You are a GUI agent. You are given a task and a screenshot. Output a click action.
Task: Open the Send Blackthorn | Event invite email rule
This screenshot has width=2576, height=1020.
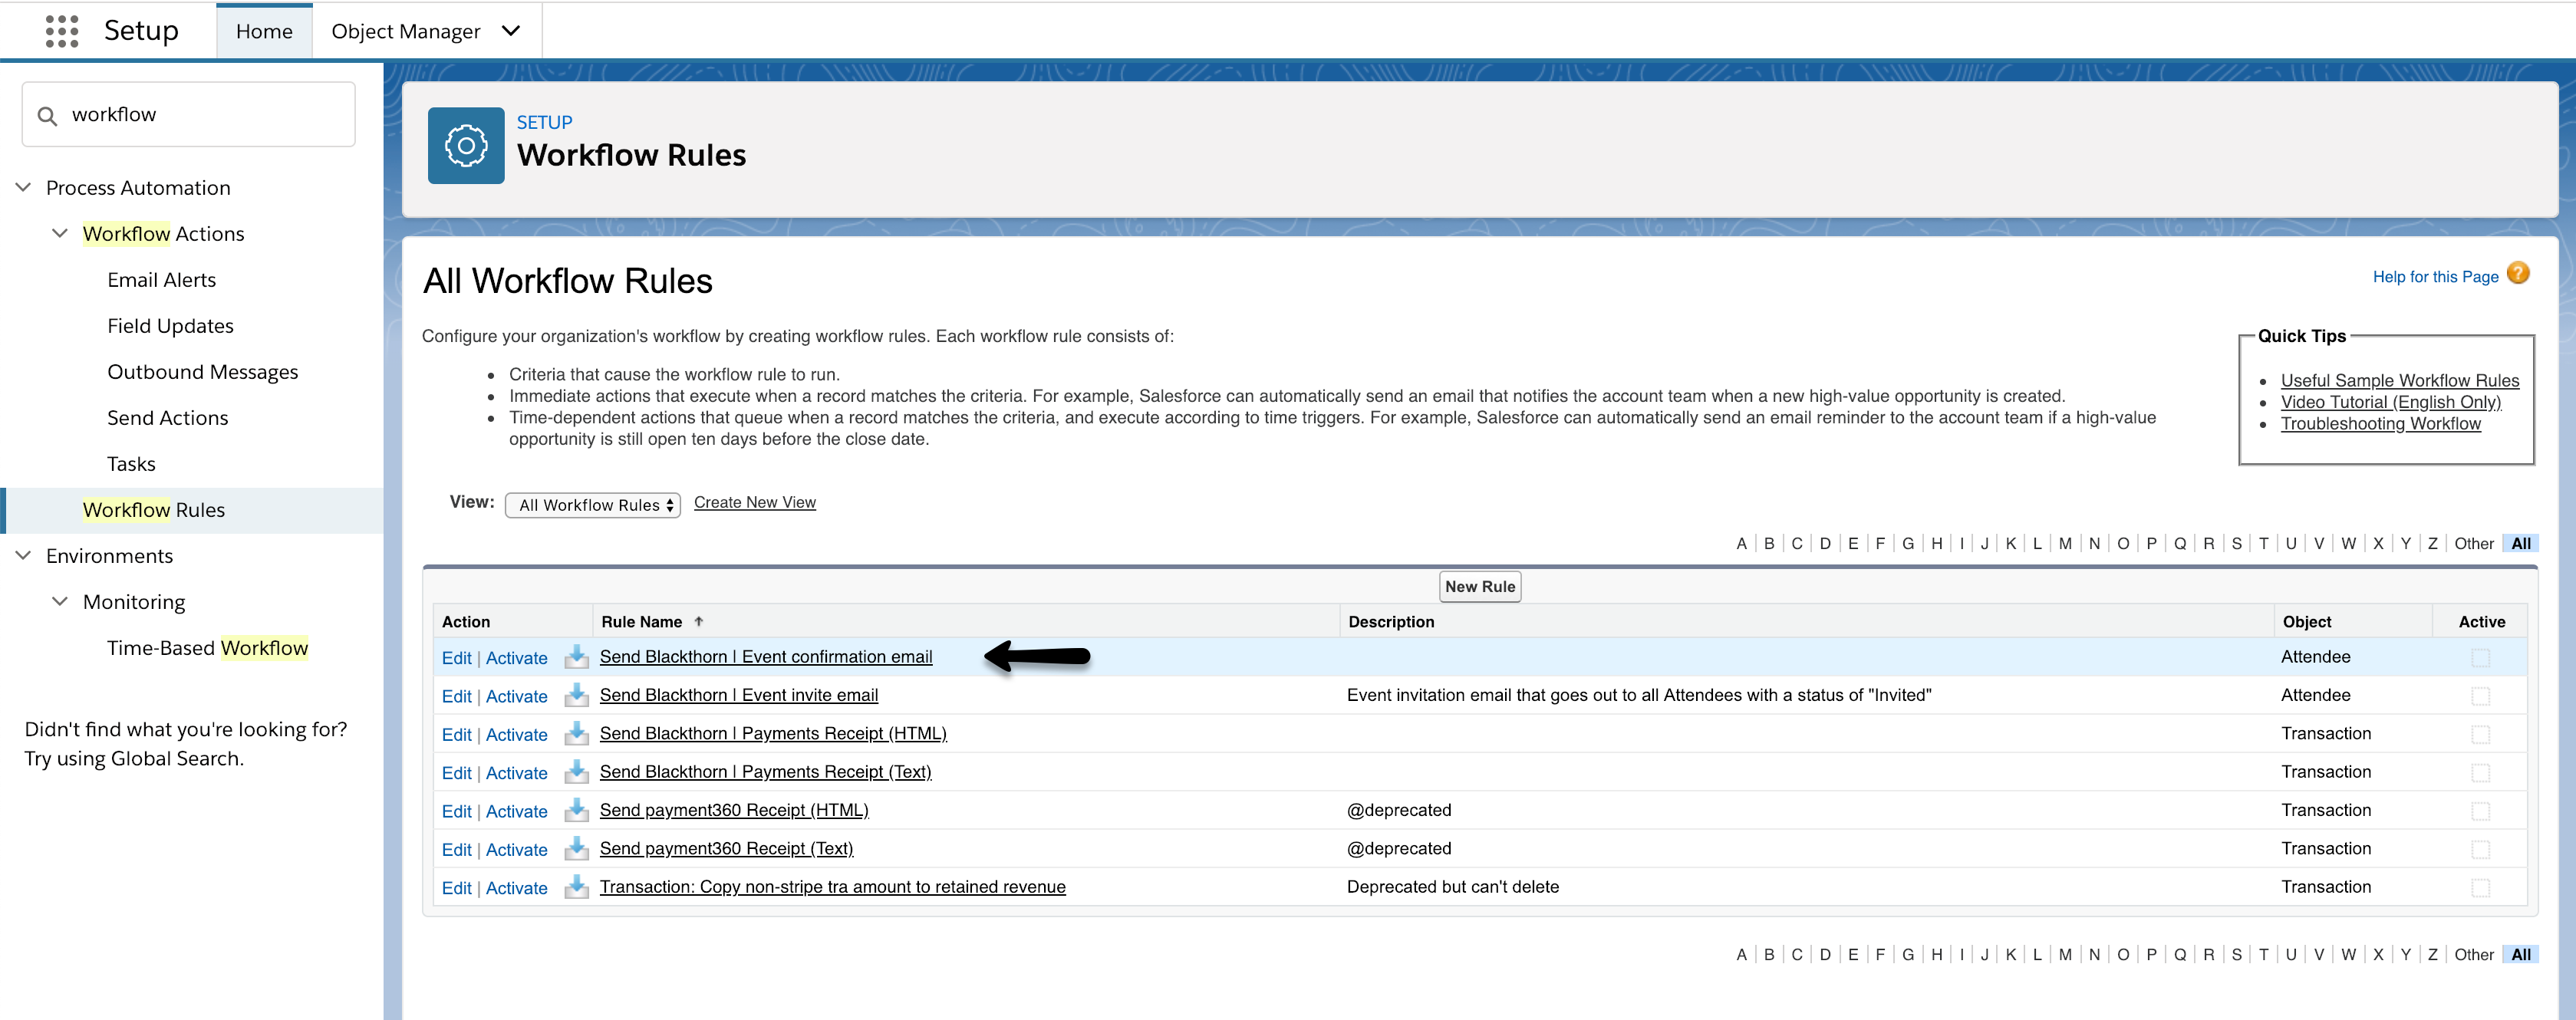click(x=738, y=695)
